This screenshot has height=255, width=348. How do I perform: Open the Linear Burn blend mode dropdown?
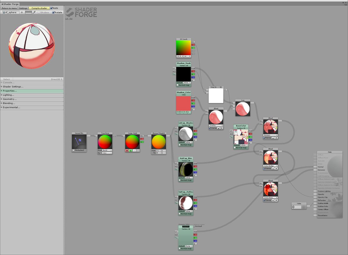(x=271, y=198)
